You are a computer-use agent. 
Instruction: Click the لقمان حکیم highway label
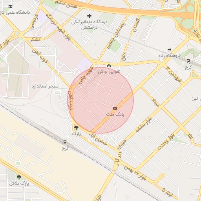(66, 4)
